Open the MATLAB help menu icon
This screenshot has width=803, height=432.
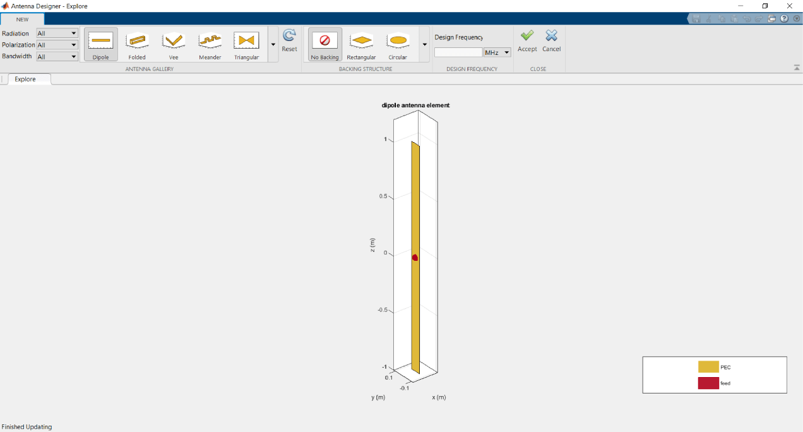pos(784,18)
